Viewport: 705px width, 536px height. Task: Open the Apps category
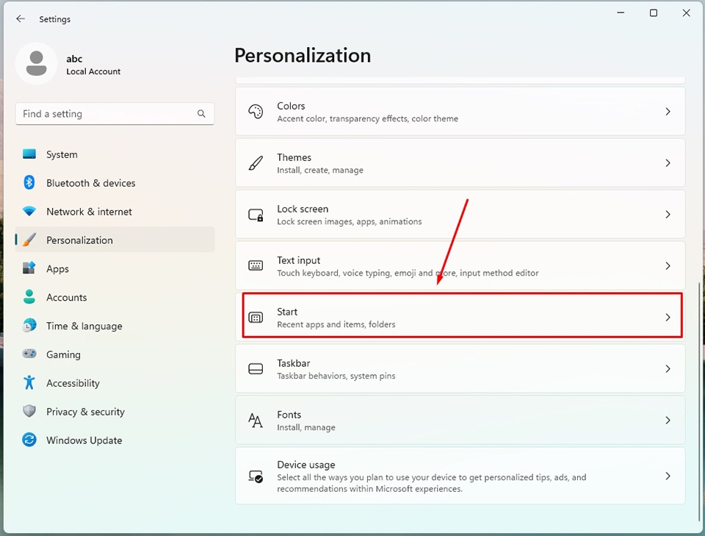click(x=115, y=268)
